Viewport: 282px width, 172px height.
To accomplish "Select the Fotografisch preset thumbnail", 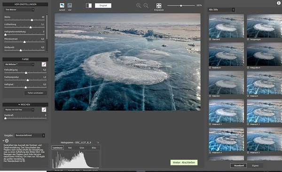I will coord(264,54).
